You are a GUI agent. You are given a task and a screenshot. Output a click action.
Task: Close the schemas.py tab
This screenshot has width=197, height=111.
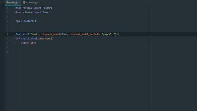[x=39, y=2]
